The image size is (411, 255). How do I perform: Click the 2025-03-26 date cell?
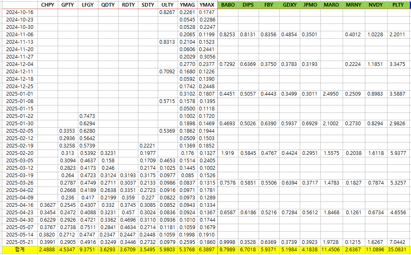(x=20, y=182)
